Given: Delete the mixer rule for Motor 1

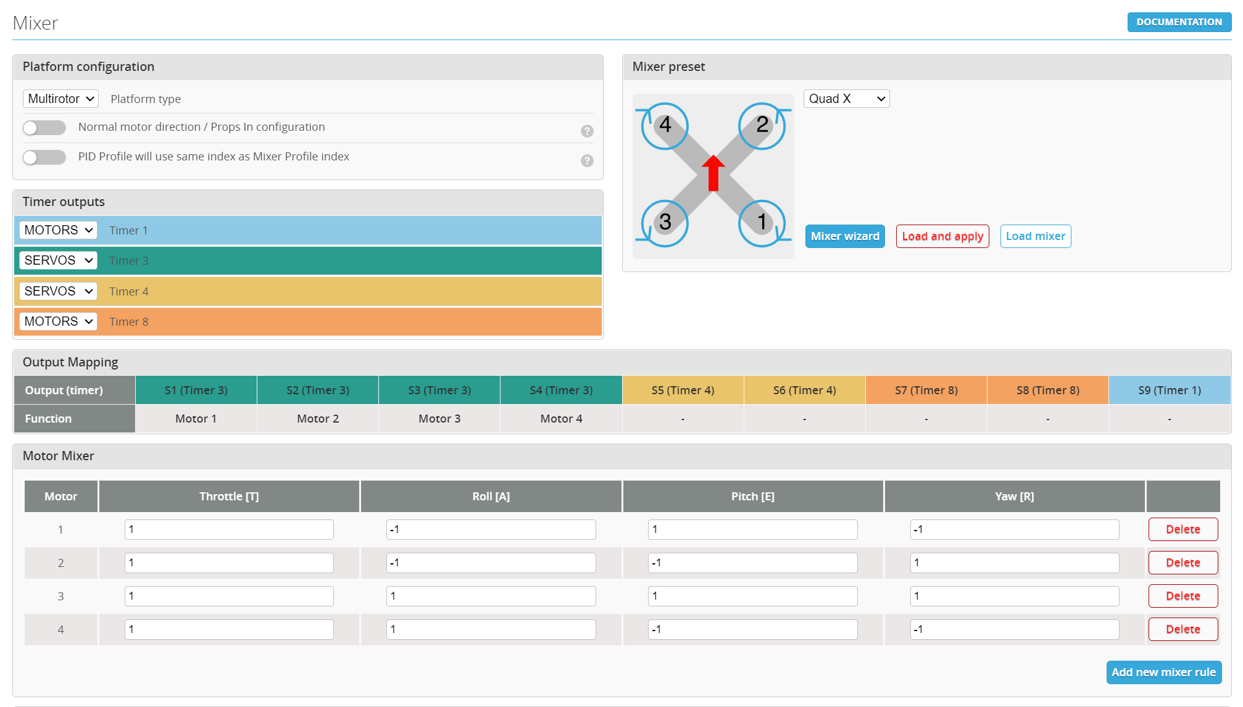Looking at the screenshot, I should (x=1183, y=529).
